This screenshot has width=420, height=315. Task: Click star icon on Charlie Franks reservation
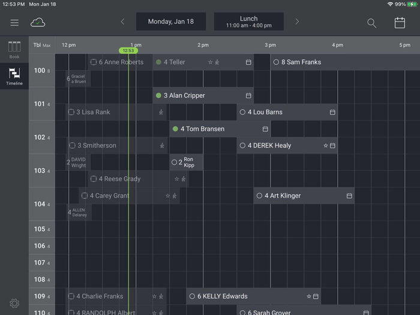point(154,296)
